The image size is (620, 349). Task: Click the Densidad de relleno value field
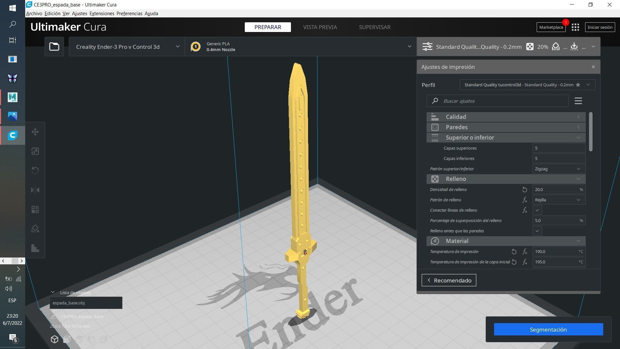tap(559, 190)
